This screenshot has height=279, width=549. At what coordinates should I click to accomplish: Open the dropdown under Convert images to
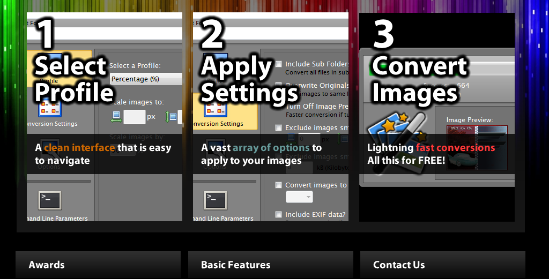pyautogui.click(x=299, y=197)
